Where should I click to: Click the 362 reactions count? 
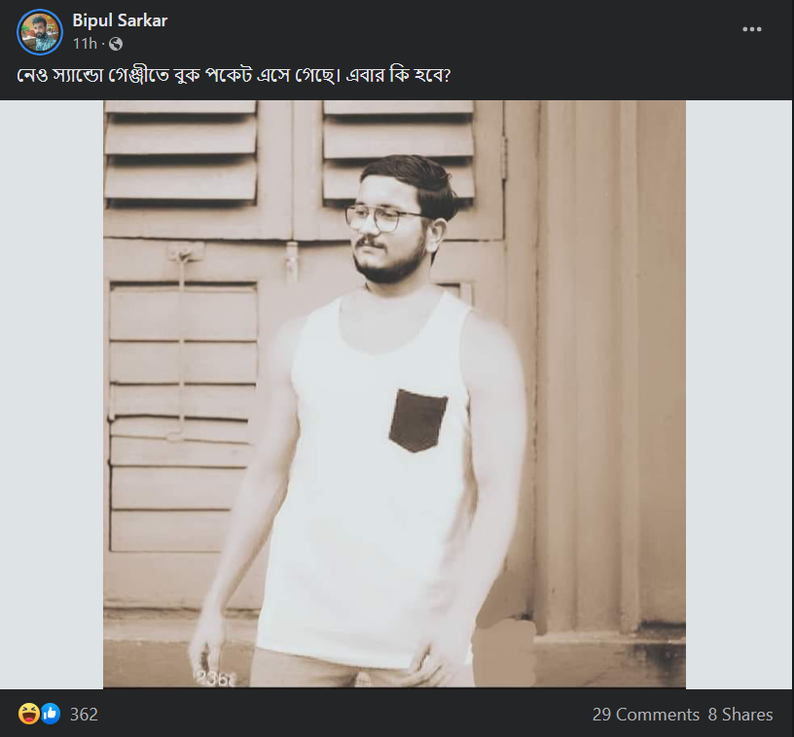point(84,714)
